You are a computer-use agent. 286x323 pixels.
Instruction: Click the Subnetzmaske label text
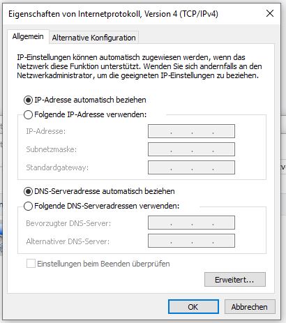coord(51,149)
